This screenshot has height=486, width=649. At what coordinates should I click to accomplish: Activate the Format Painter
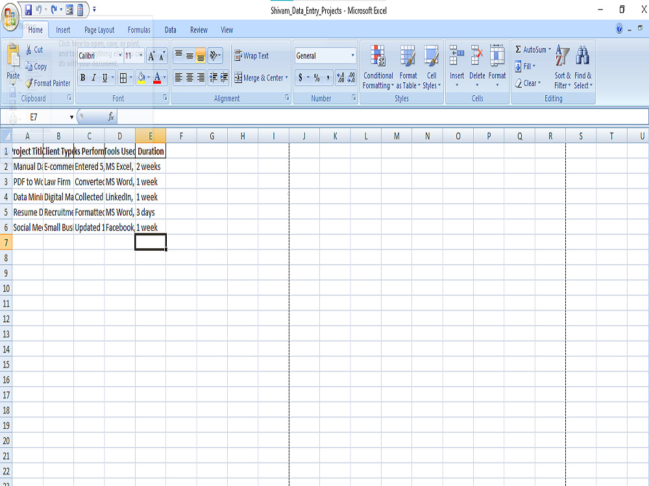coord(47,83)
